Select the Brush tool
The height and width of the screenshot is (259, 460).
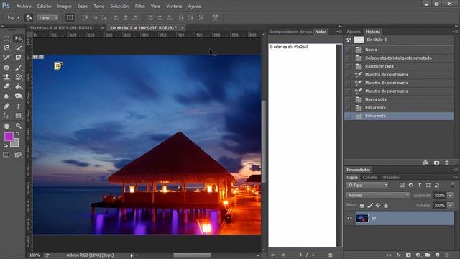tap(18, 68)
